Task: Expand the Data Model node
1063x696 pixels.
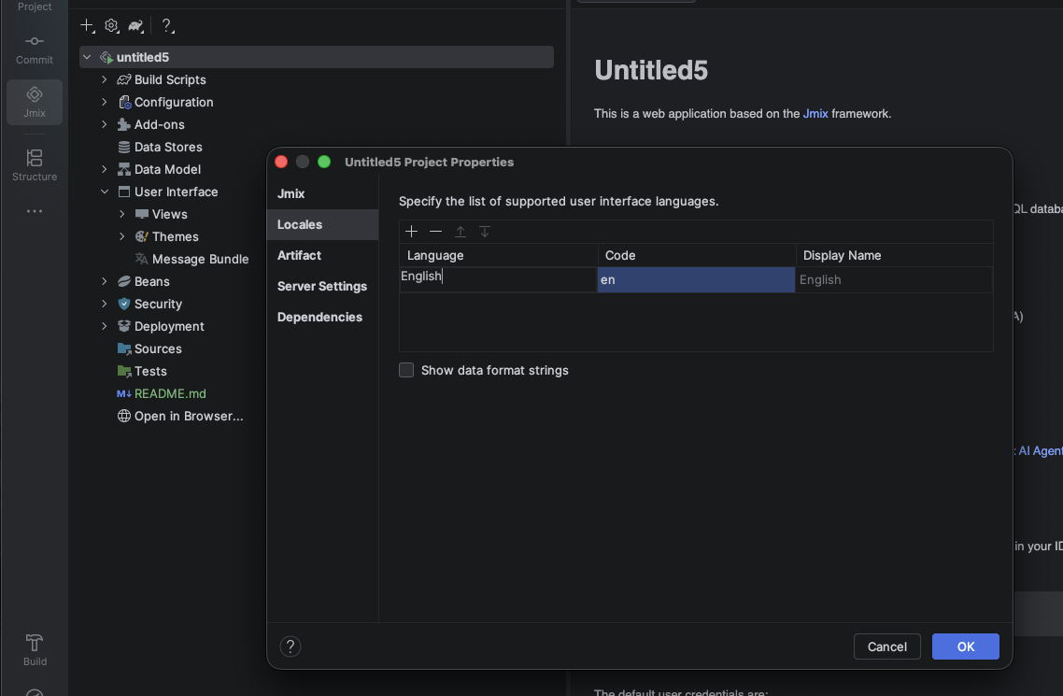Action: tap(105, 169)
